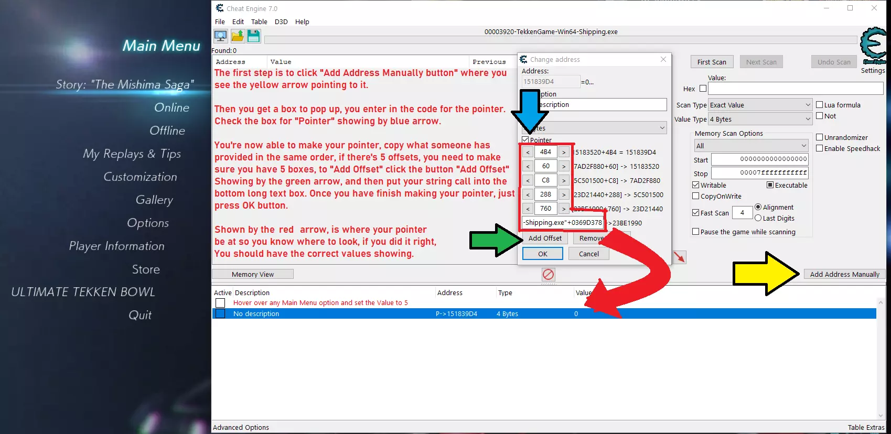The image size is (891, 434).
Task: Open the Edit menu
Action: click(238, 21)
